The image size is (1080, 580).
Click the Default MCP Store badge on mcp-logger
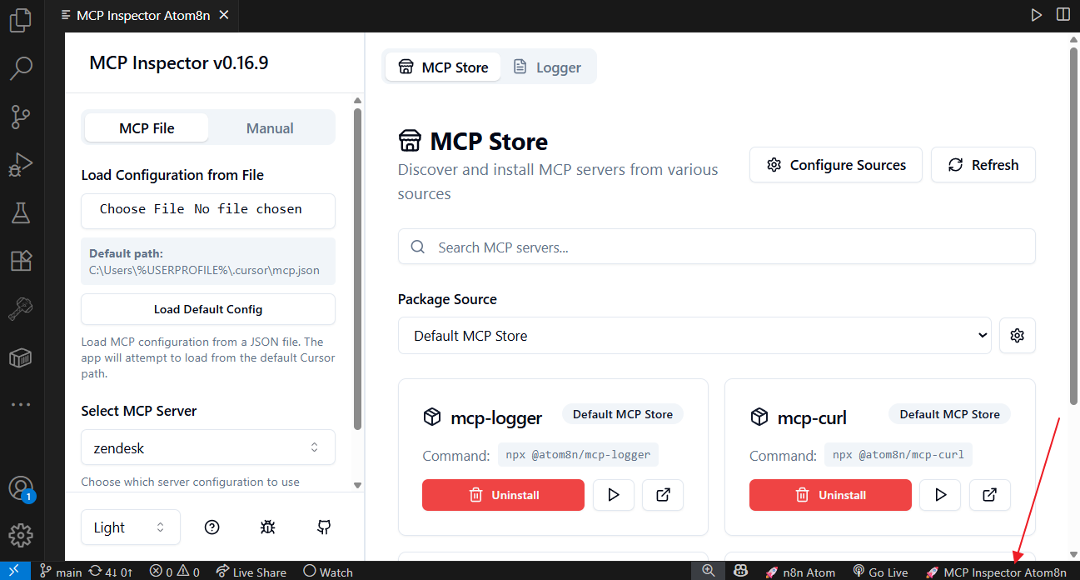(x=623, y=414)
